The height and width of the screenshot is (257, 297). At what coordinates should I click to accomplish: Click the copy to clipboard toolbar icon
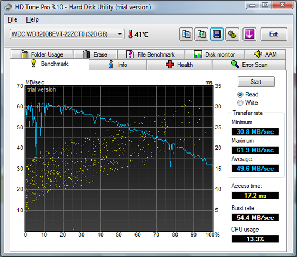(x=186, y=34)
